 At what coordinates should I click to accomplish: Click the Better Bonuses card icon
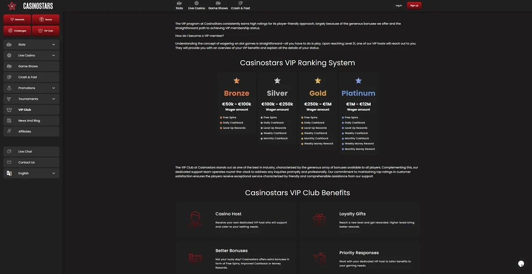(196, 258)
